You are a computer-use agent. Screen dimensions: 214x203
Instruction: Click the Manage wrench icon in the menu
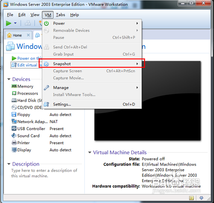tap(46, 87)
